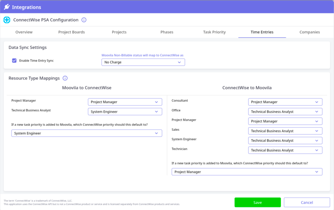The image size is (334, 210).
Task: Switch to the Overview tab
Action: tap(24, 32)
